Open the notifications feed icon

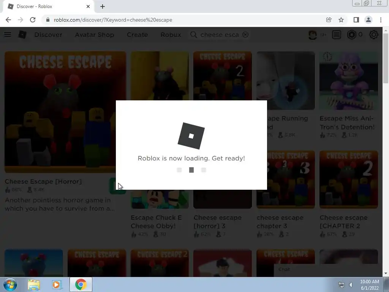coord(337,35)
